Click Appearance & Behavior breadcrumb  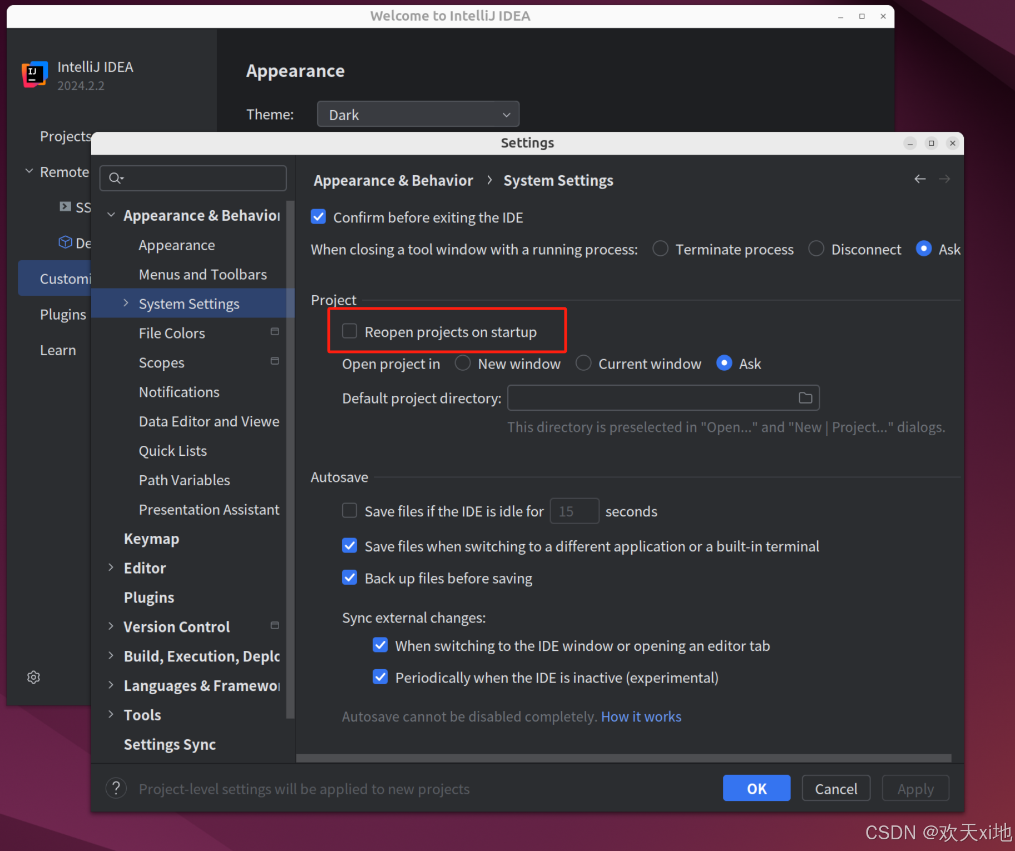(393, 181)
